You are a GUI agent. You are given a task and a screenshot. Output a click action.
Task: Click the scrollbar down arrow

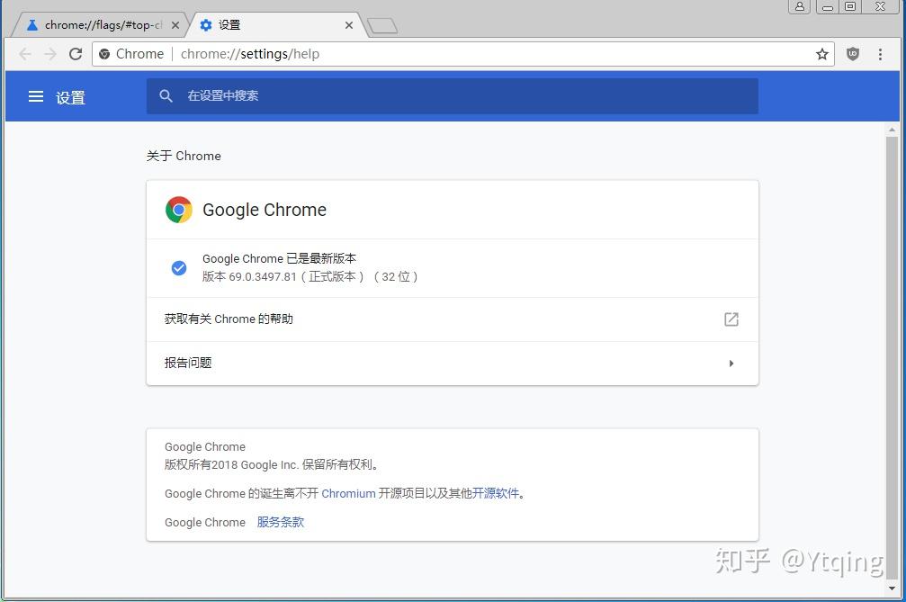tap(893, 589)
